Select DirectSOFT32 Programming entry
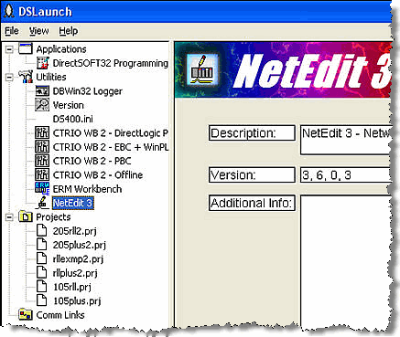This screenshot has width=400, height=337. [x=110, y=63]
